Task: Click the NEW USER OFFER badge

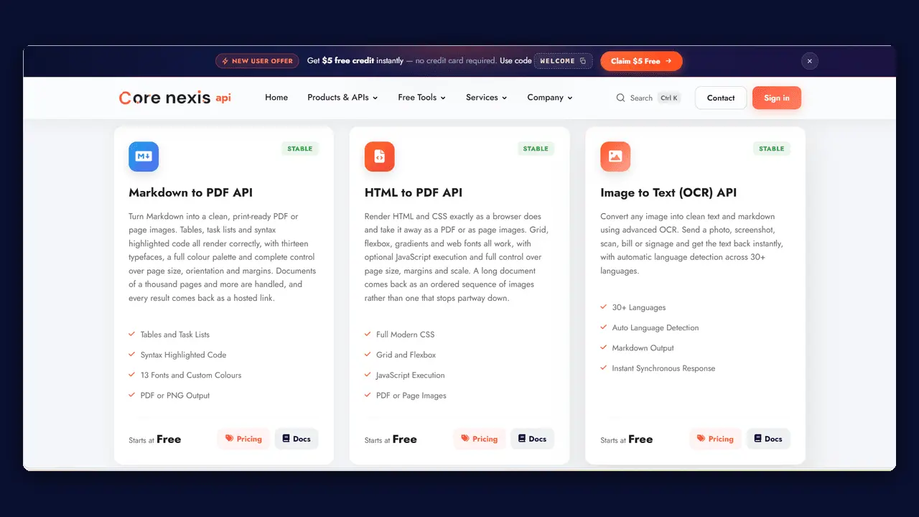Action: pos(257,61)
